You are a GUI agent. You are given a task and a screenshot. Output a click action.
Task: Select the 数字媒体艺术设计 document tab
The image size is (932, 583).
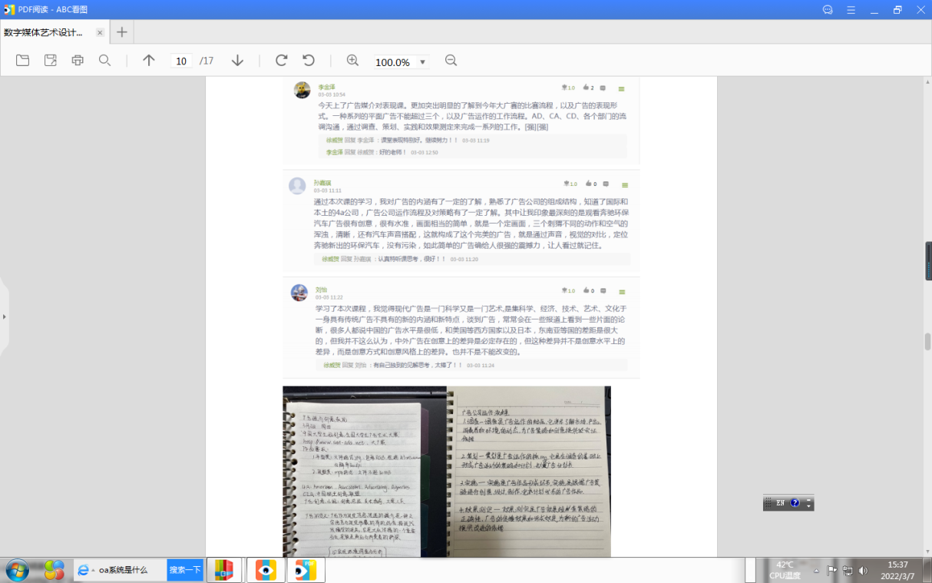pyautogui.click(x=45, y=32)
